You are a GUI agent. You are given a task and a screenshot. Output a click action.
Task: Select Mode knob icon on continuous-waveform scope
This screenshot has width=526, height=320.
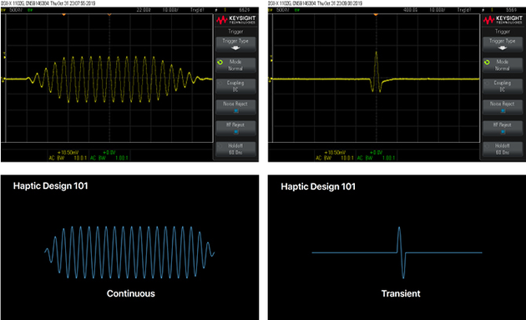(220, 62)
